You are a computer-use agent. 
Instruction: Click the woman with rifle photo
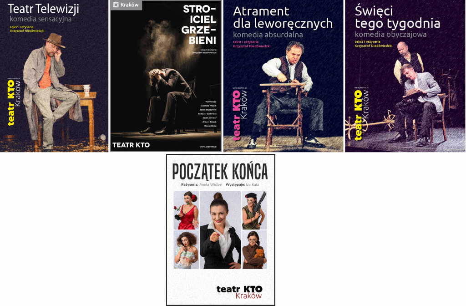coord(254,210)
